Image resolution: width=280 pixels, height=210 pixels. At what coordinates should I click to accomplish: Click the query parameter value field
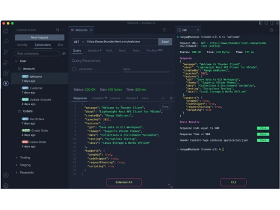click(146, 69)
